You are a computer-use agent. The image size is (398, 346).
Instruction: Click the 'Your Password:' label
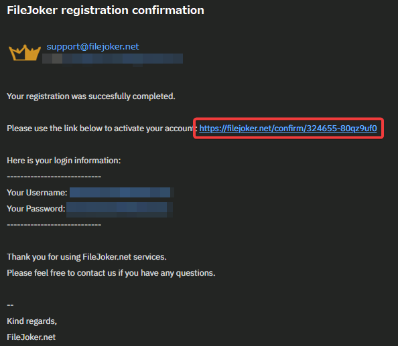[36, 209]
